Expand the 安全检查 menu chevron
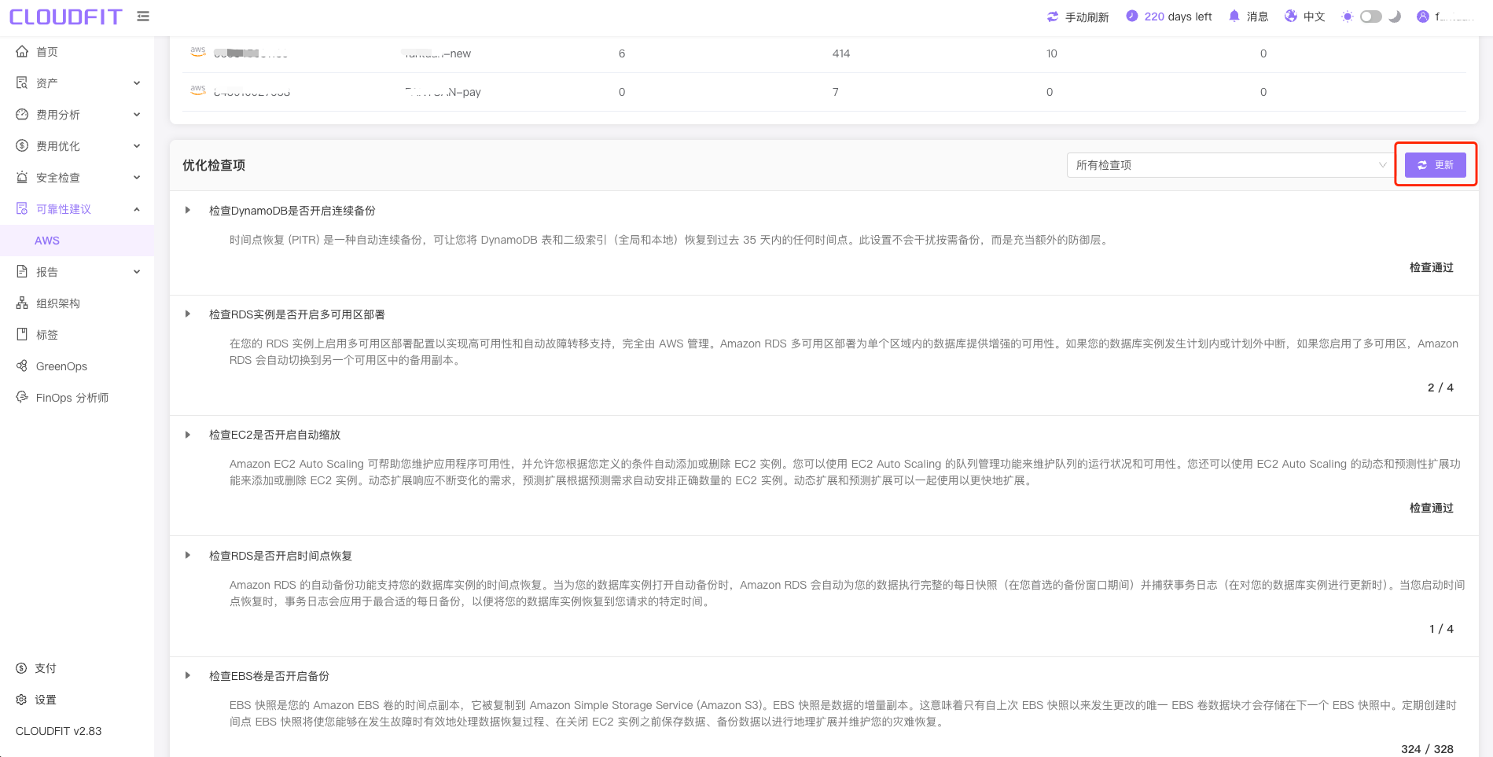The height and width of the screenshot is (757, 1493). point(137,178)
